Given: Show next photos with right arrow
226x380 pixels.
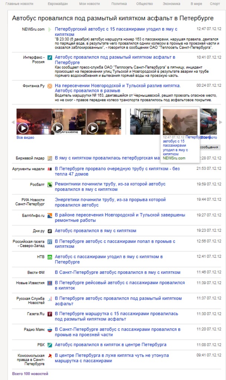Looking at the screenshot, I should (x=220, y=122).
